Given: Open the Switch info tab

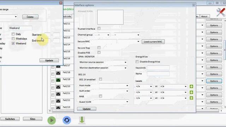Looking at the screenshot, I should 67,17.
